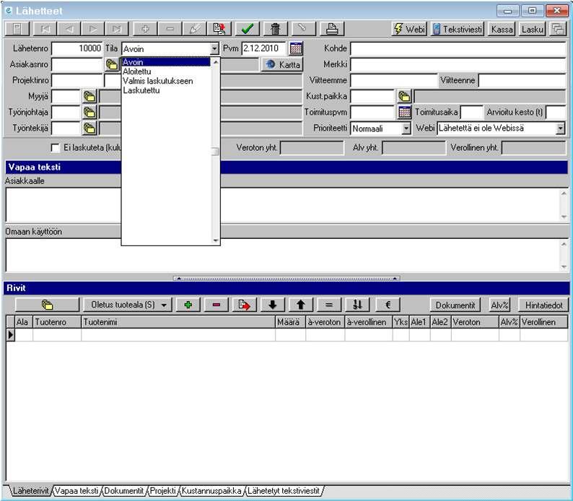Confirm with the green checkmark icon
This screenshot has height=501, width=573.
(x=248, y=28)
